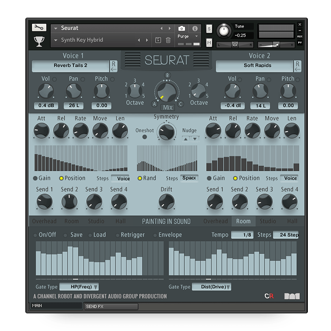Open the center Steps Space dropdown

189,178
